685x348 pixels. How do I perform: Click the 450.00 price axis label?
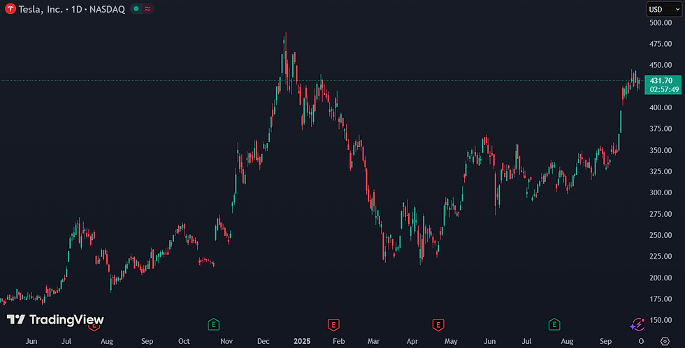pyautogui.click(x=661, y=65)
